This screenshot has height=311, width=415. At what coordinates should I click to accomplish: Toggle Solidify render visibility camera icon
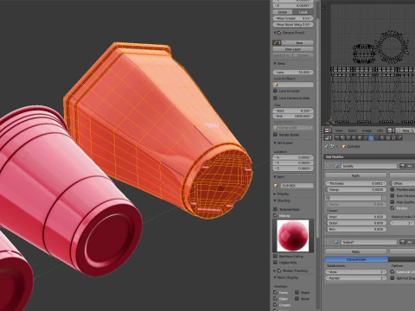tap(403, 166)
